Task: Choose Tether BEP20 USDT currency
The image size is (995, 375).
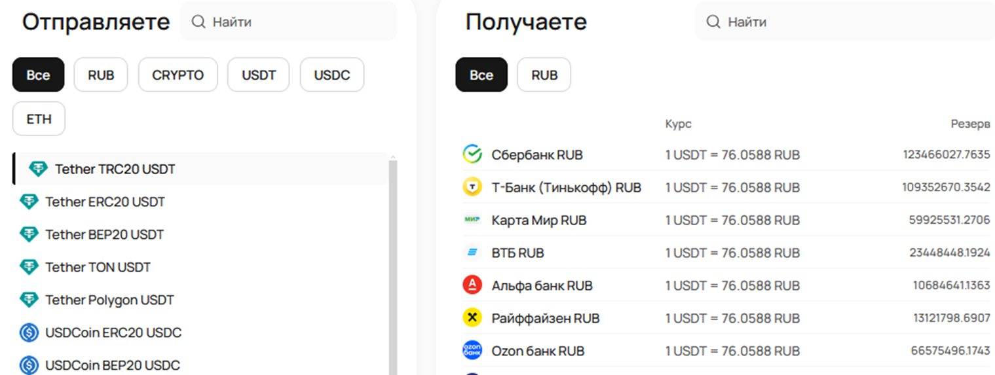Action: click(104, 234)
